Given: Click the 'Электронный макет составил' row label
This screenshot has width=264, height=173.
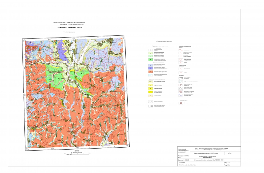Looking at the screenshot, I should (188, 165).
